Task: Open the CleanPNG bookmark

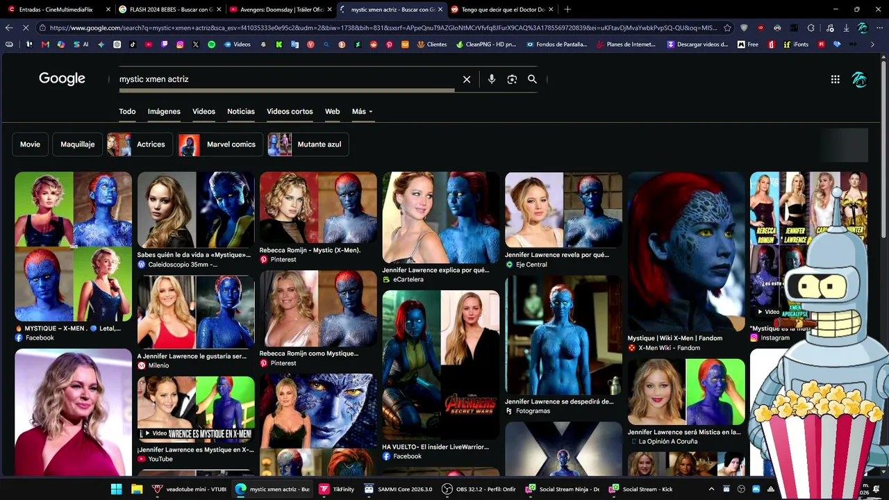Action: [x=486, y=44]
